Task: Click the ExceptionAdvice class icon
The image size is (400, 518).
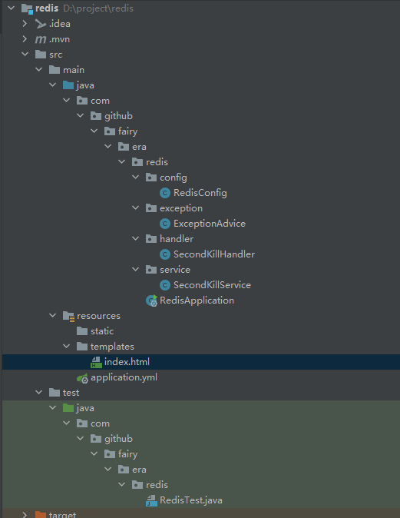Action: [x=165, y=224]
